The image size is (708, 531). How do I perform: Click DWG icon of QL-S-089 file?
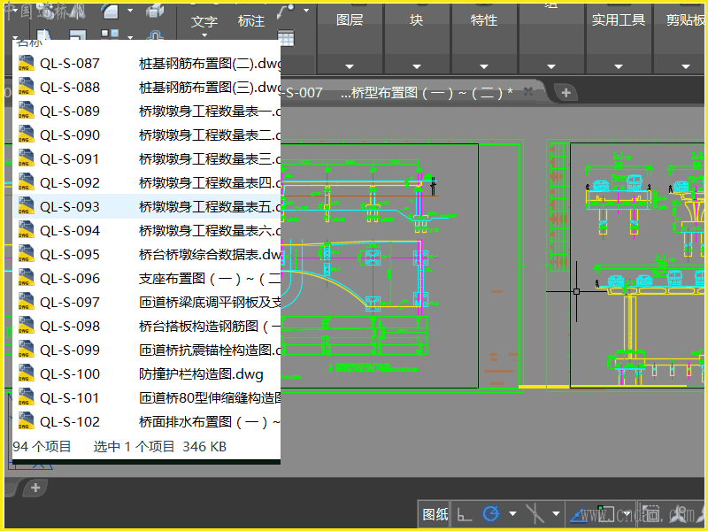point(26,112)
